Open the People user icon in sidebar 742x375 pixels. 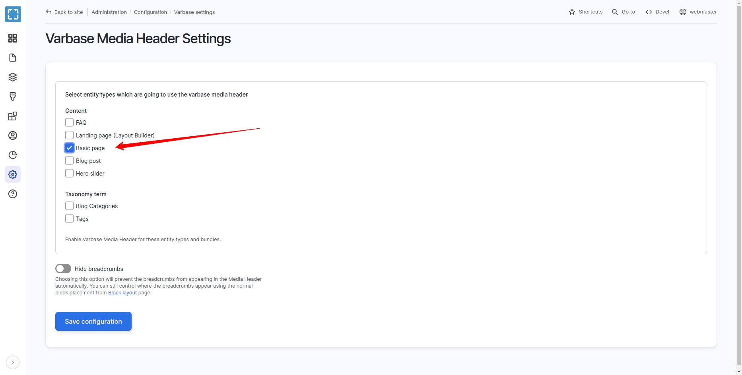[x=13, y=135]
